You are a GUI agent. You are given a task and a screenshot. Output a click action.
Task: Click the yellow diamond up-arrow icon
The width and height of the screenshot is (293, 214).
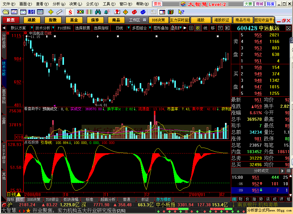click(125, 12)
